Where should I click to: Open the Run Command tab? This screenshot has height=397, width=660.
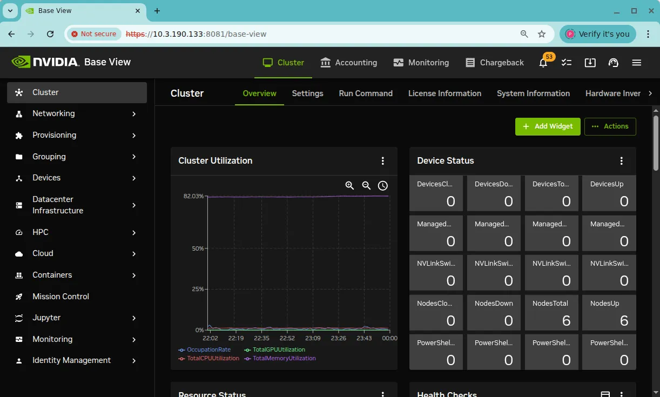(366, 93)
